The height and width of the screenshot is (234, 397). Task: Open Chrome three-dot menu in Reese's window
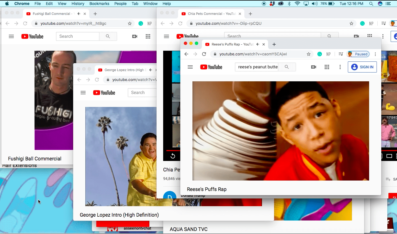coord(375,54)
